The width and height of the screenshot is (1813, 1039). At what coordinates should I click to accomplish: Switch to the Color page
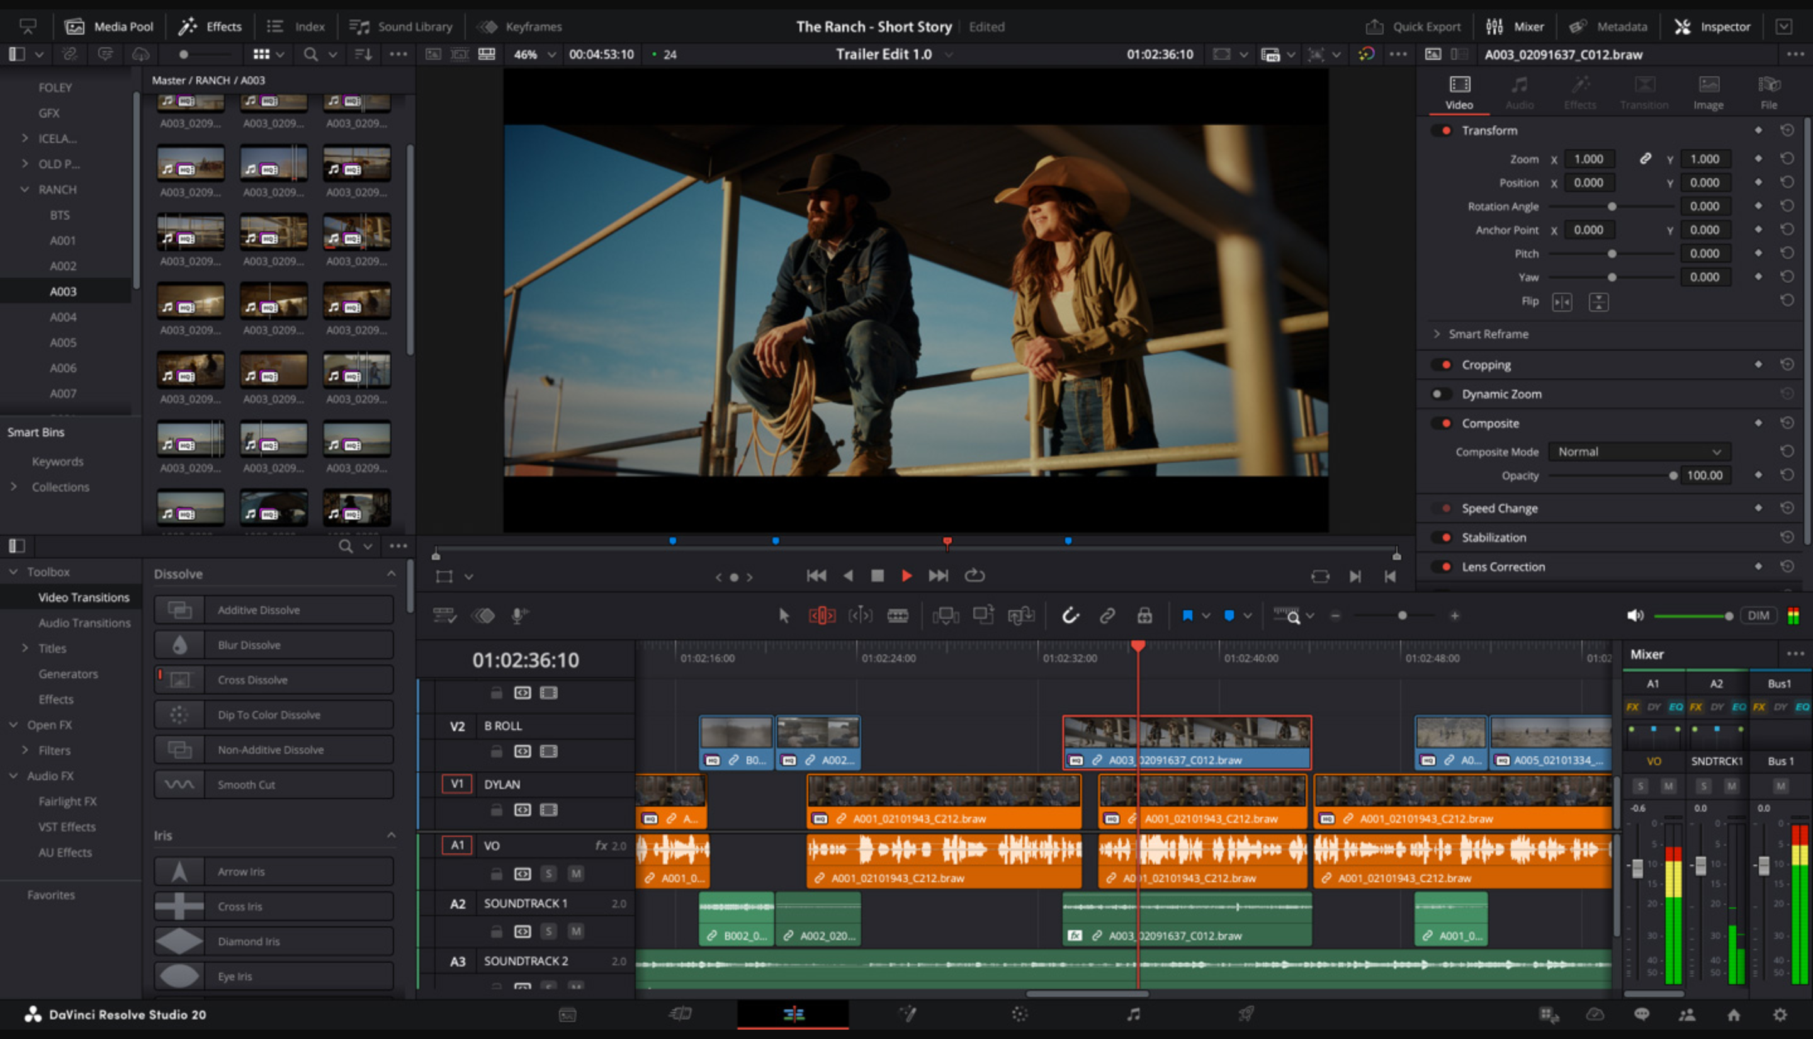pos(1020,1014)
